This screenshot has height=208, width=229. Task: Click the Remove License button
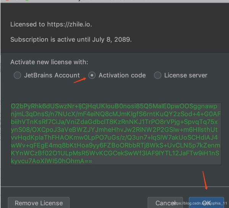point(38,203)
